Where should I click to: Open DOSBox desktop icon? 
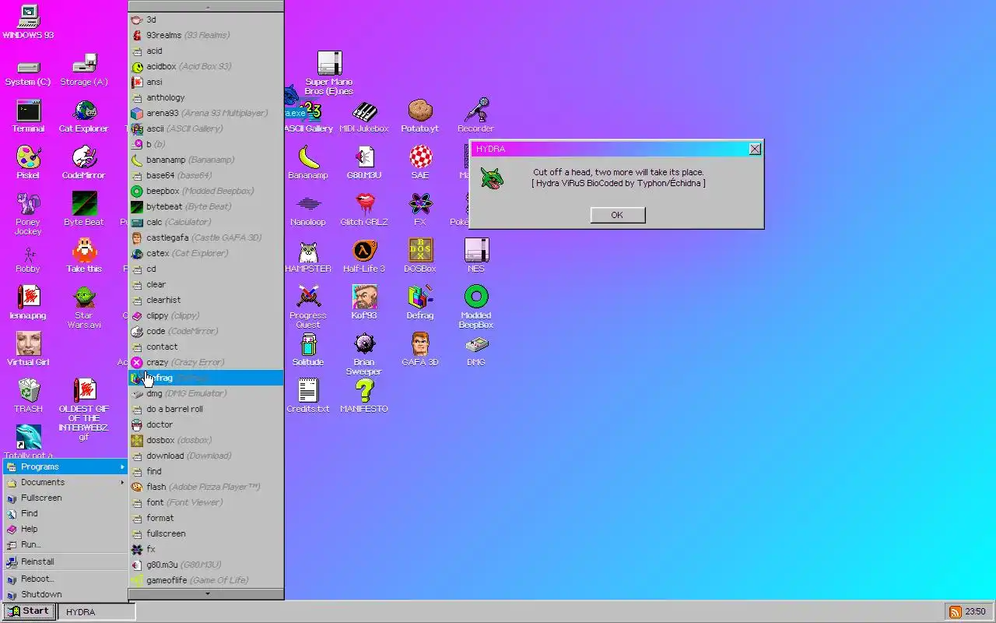coord(420,256)
